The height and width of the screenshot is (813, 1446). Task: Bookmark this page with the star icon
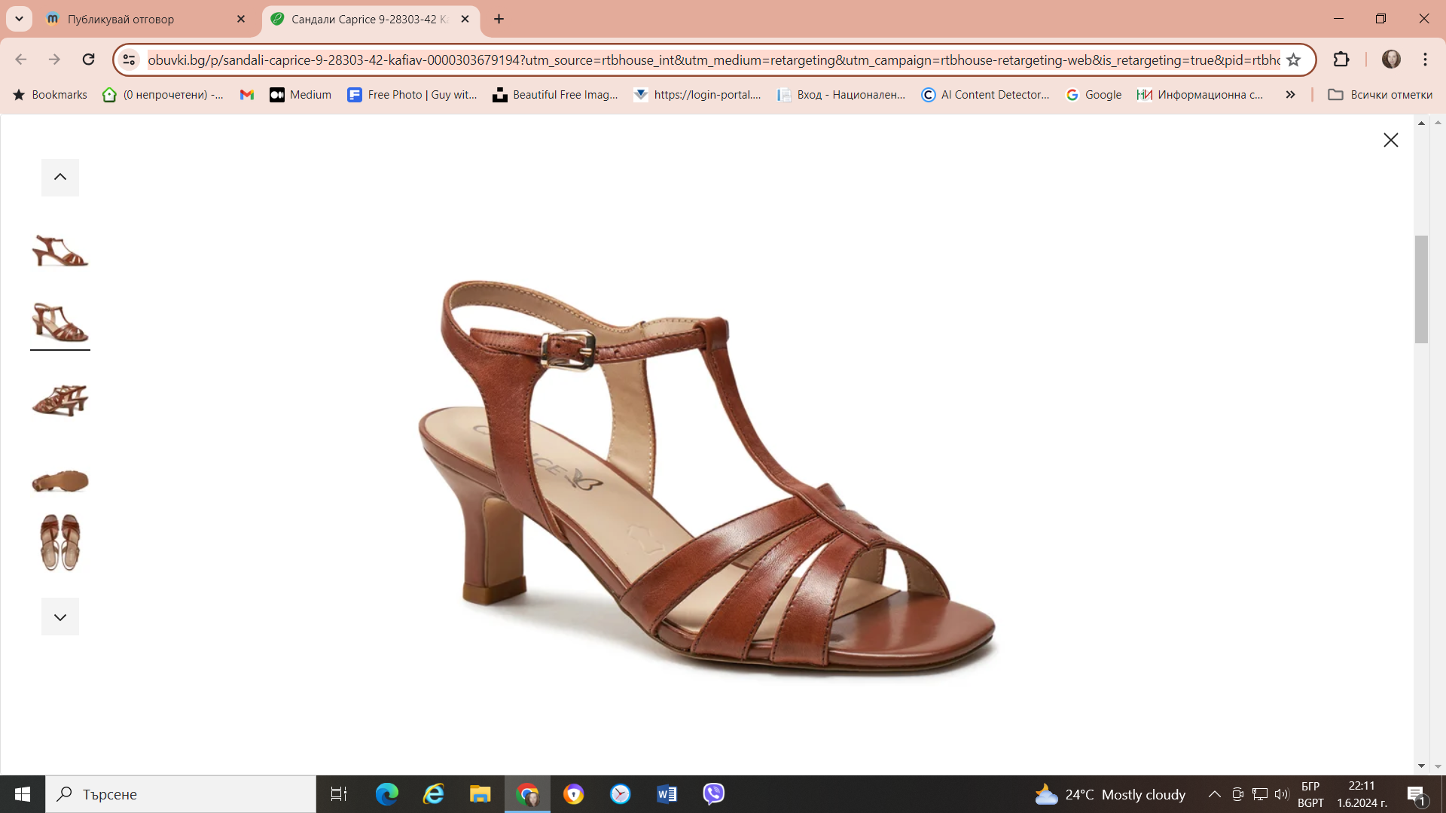1294,60
